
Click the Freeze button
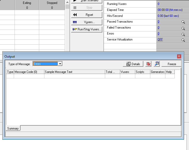[172, 64]
